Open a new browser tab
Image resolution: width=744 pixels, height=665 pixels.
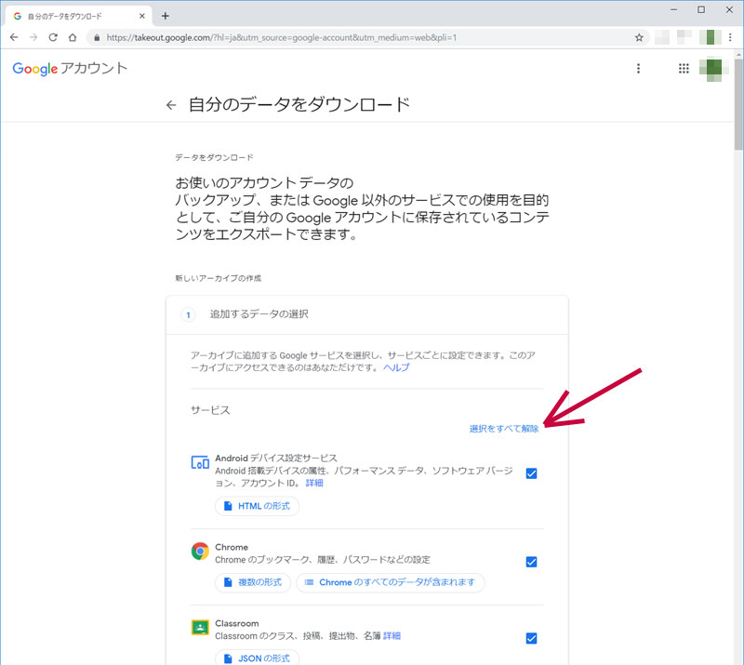click(x=166, y=16)
